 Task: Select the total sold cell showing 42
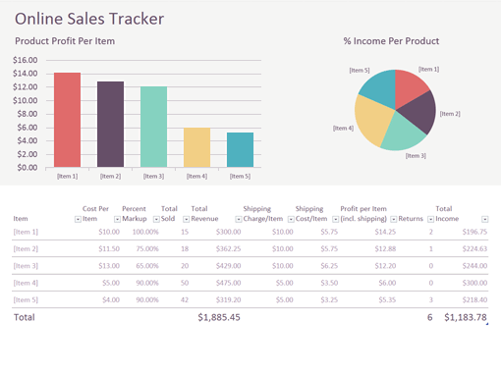click(x=185, y=300)
